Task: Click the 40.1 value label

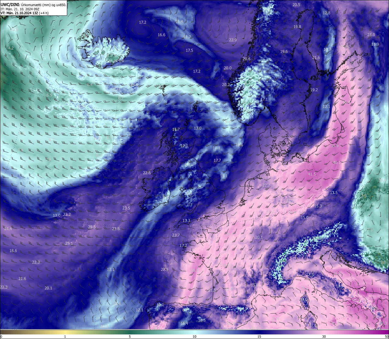Action: 337,162
